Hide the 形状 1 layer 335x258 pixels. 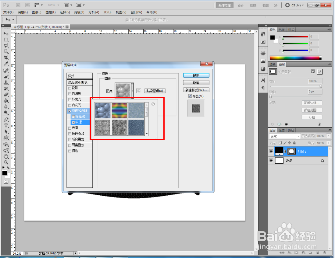[271, 152]
